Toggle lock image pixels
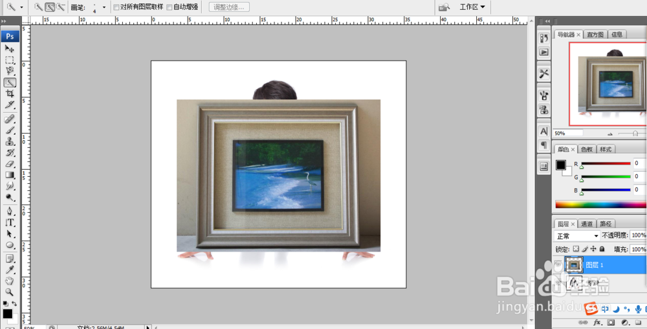The image size is (647, 329). [x=585, y=249]
